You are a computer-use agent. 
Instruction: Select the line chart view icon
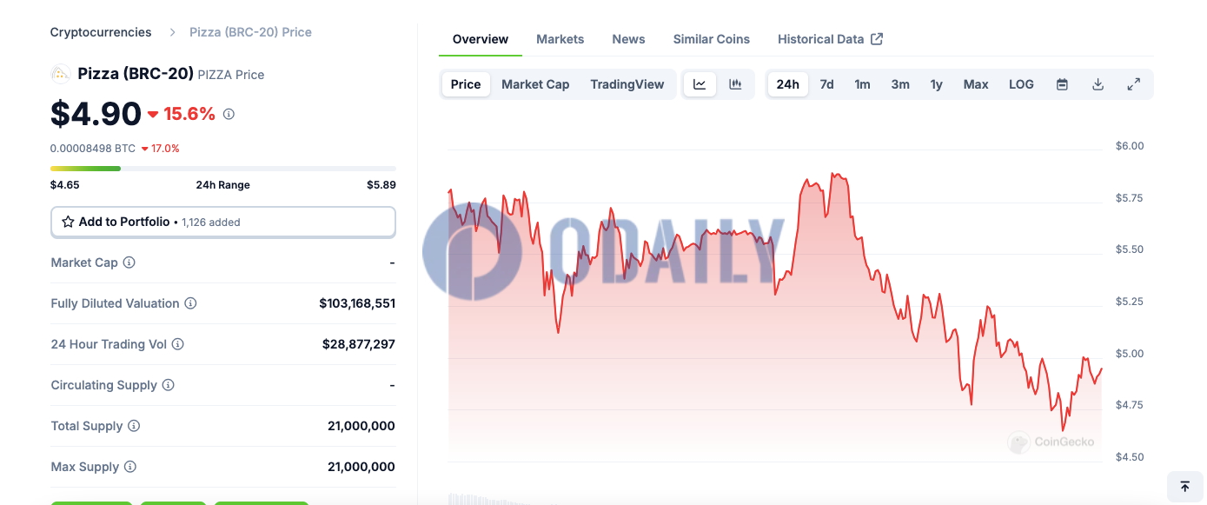click(700, 84)
